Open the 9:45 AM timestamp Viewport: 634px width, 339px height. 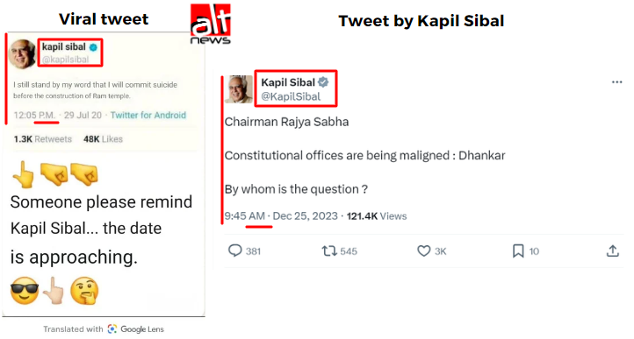[x=245, y=215]
